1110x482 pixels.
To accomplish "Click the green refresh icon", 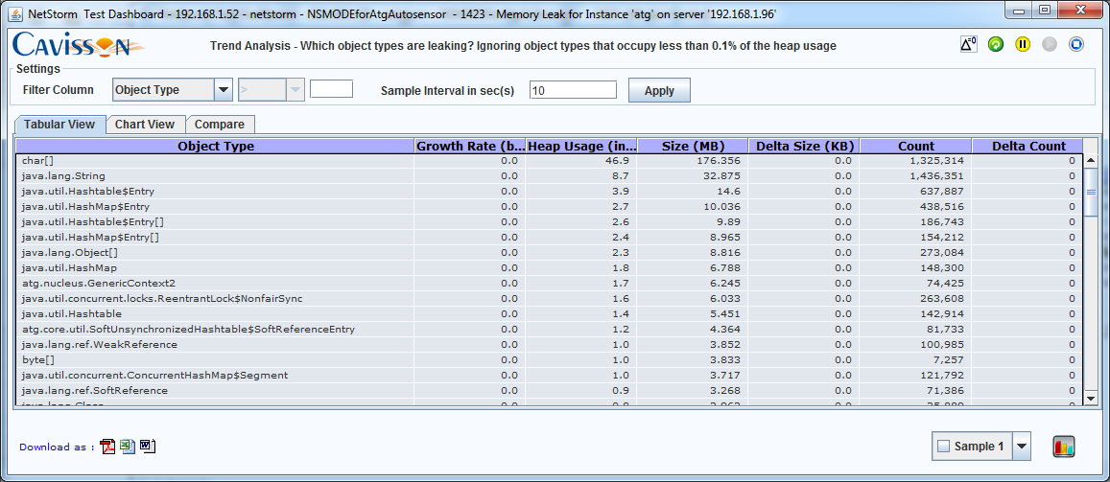I will 996,44.
